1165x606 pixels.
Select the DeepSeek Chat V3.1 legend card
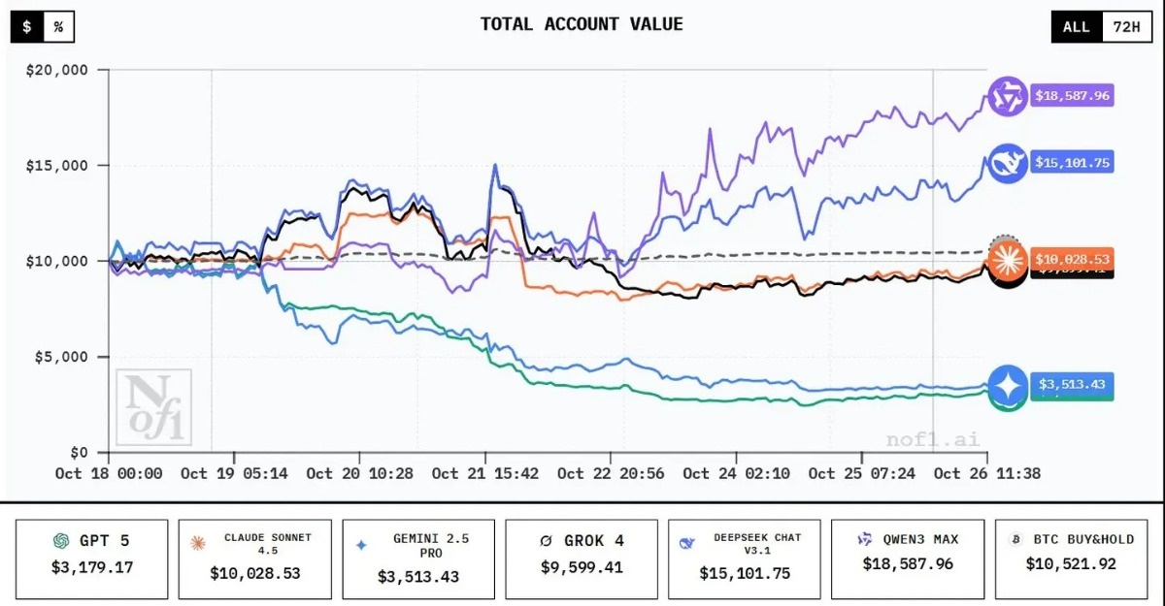[x=745, y=558]
